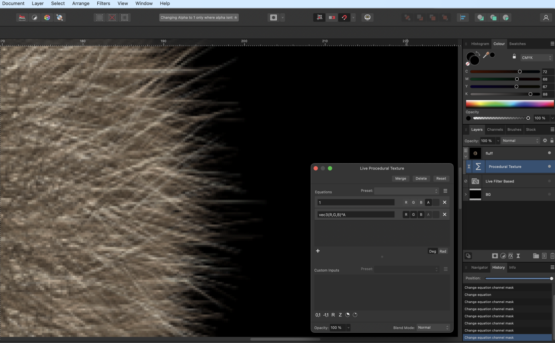Viewport: 555px width, 343px height.
Task: Switch to the Channels tab
Action: pyautogui.click(x=495, y=130)
